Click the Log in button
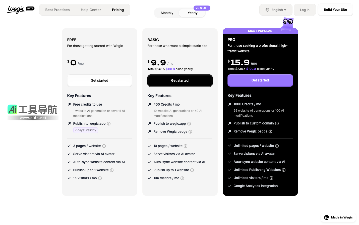The image size is (359, 225). (x=305, y=10)
